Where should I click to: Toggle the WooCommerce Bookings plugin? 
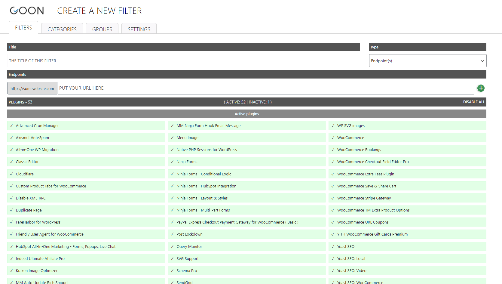point(407,150)
